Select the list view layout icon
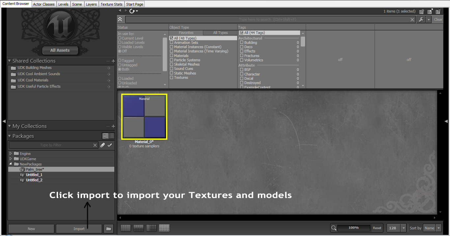450x236 pixels. pos(126,228)
